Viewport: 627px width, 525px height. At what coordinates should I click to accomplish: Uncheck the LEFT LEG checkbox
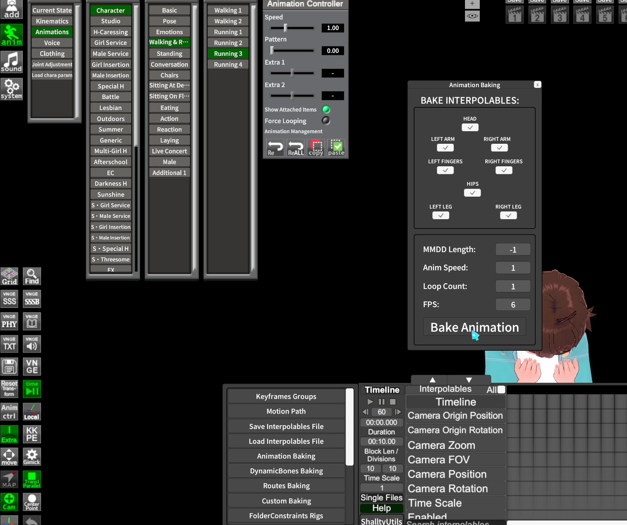point(441,215)
